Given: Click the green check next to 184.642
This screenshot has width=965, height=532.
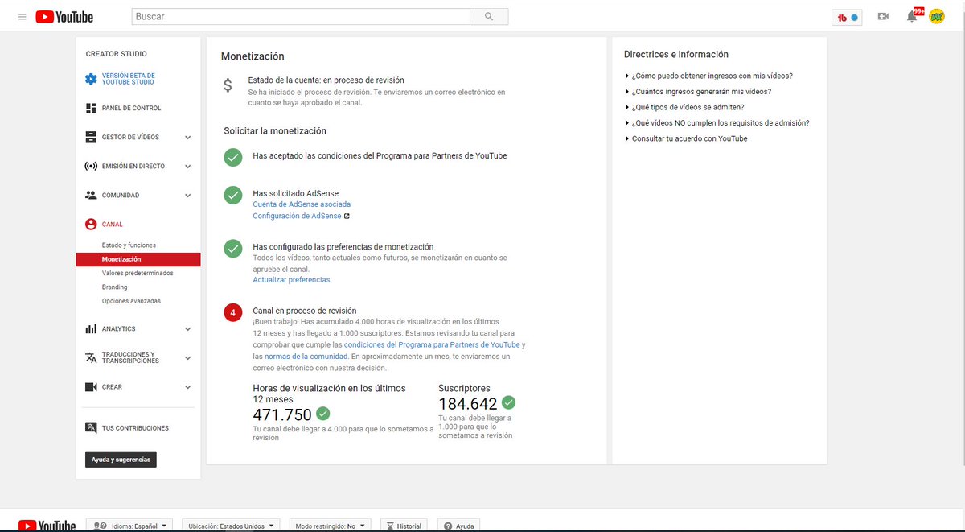Looking at the screenshot, I should click(x=508, y=402).
